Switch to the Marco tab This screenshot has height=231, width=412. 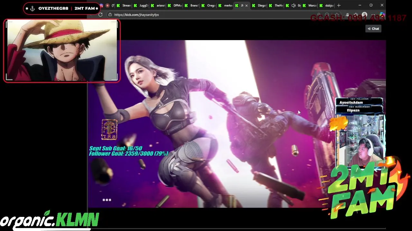pos(310,5)
